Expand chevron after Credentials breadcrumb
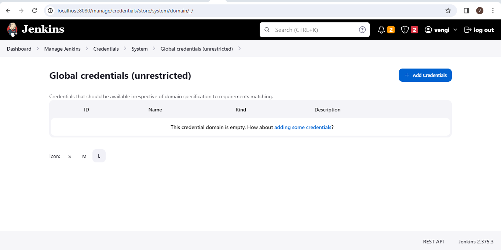The width and height of the screenshot is (501, 250). click(125, 48)
